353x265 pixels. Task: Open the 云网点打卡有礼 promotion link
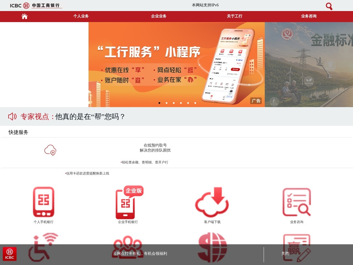tap(140, 253)
